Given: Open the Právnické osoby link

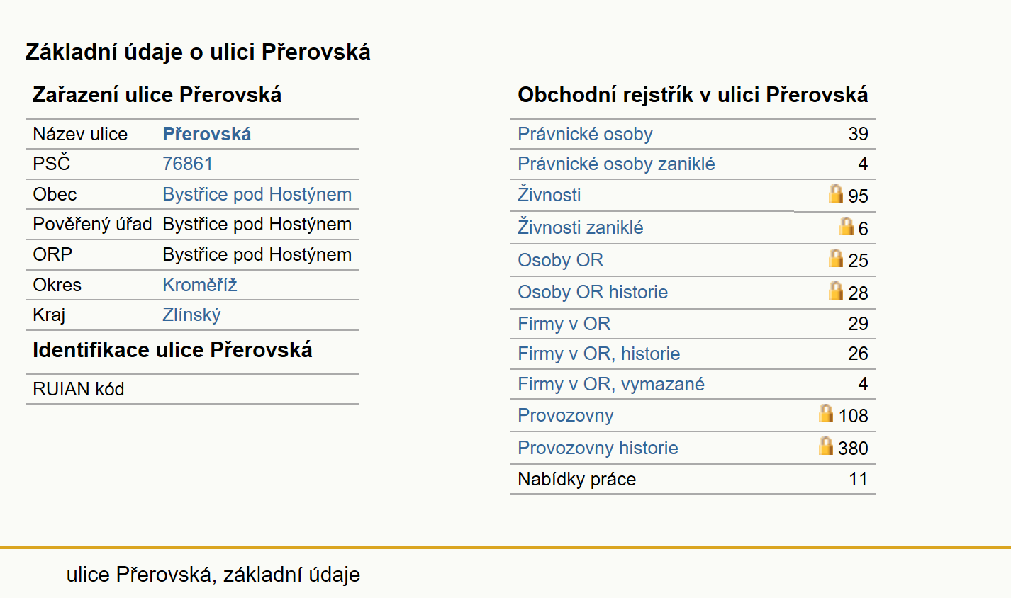Looking at the screenshot, I should (585, 134).
